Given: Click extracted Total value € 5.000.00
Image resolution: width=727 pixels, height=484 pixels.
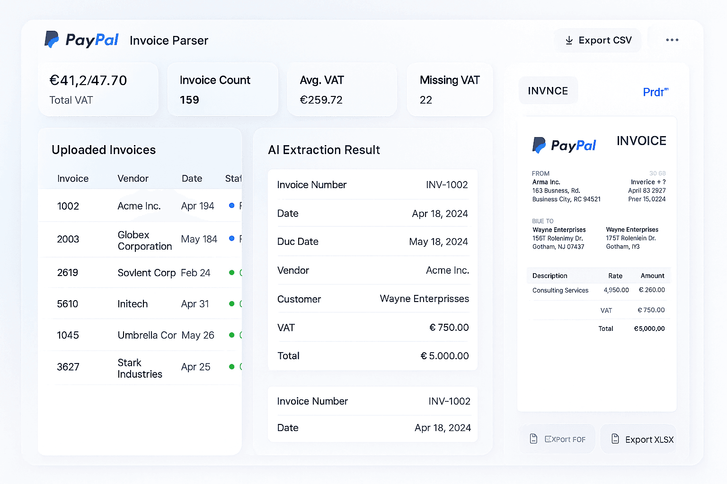Looking at the screenshot, I should (x=444, y=355).
